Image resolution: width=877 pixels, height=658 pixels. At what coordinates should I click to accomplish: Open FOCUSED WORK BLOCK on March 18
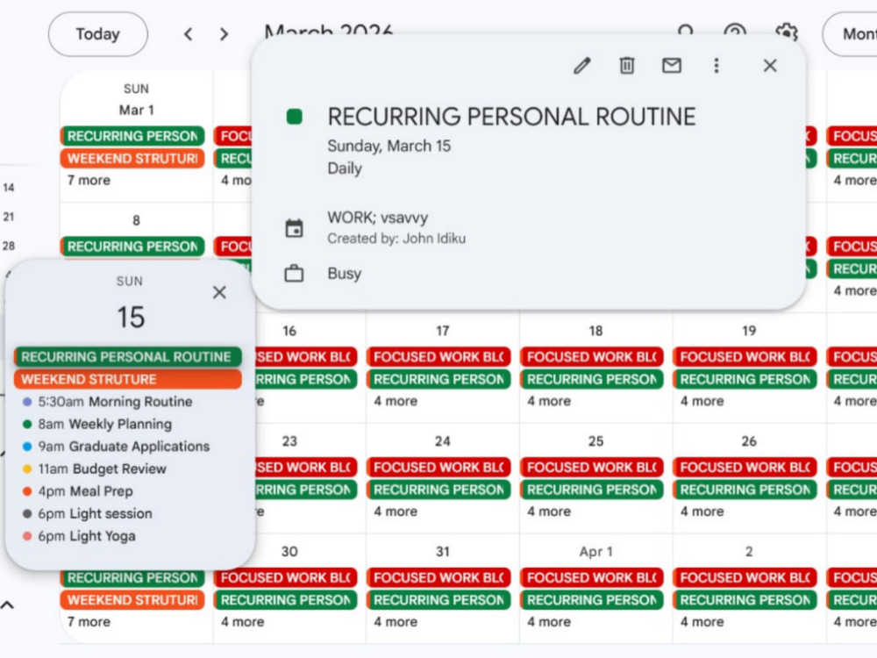tap(592, 357)
